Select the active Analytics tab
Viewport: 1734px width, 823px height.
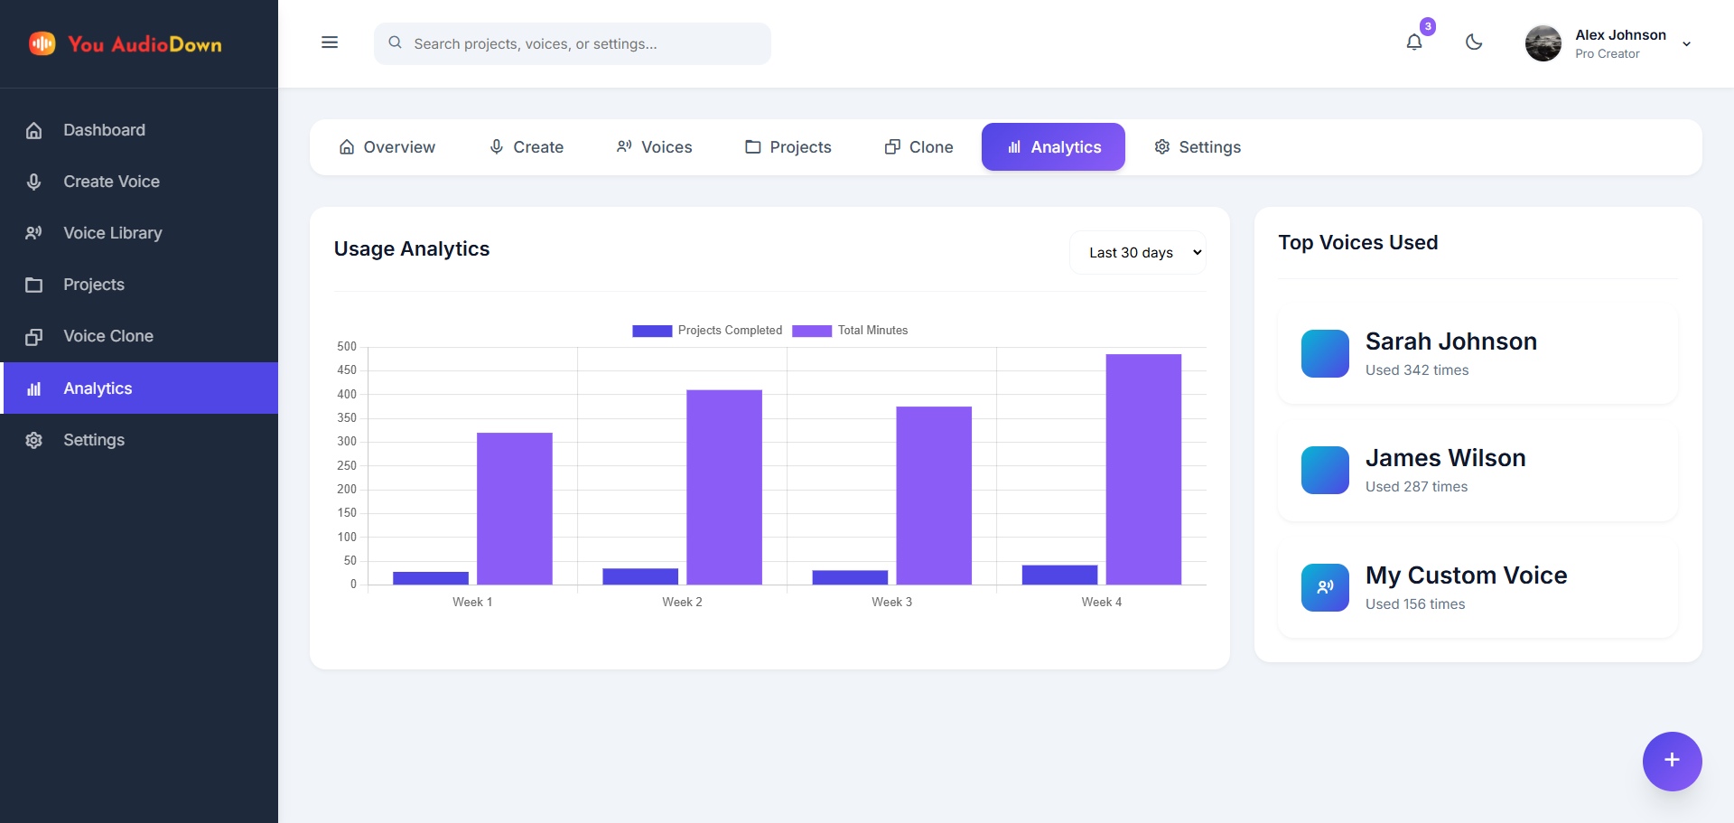1053,147
